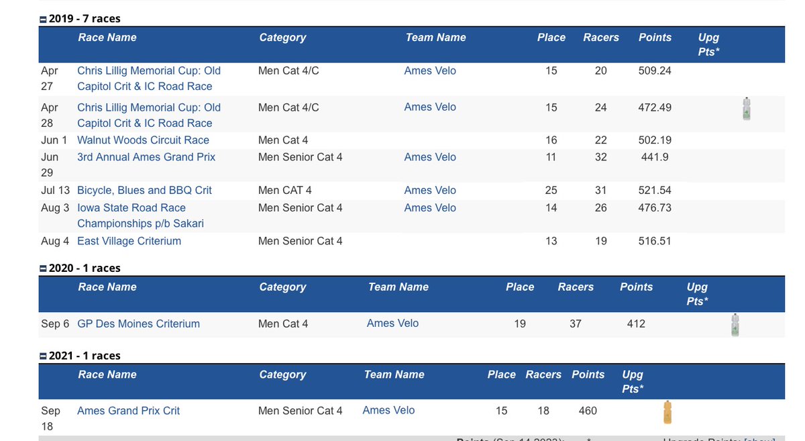
Task: Open Ames Velo team link in Jun 29 row
Action: click(430, 157)
